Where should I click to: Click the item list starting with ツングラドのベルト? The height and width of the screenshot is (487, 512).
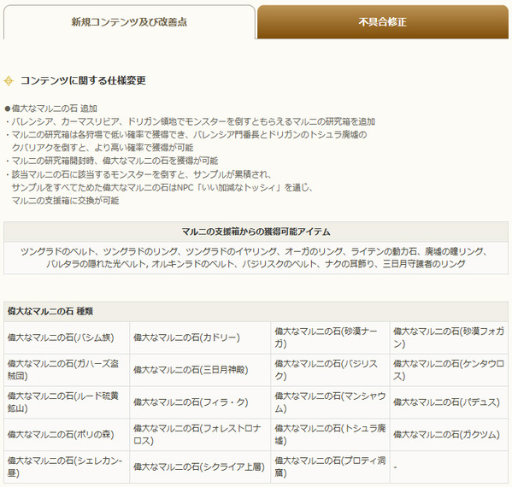click(256, 257)
